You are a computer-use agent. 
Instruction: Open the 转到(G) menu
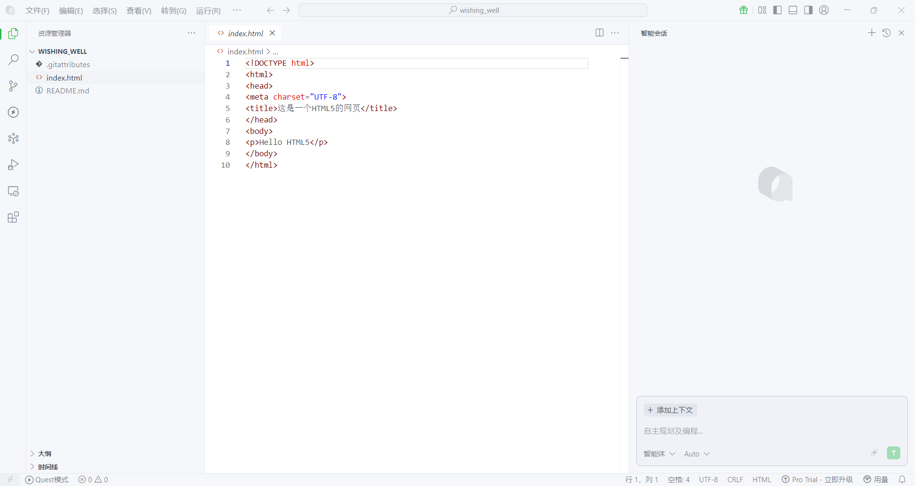[x=173, y=10]
